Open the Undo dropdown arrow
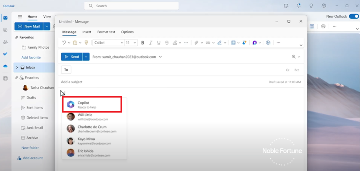 click(x=69, y=43)
